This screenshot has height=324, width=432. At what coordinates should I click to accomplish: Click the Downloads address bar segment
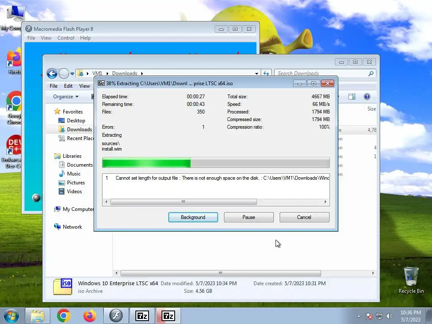[x=124, y=73]
